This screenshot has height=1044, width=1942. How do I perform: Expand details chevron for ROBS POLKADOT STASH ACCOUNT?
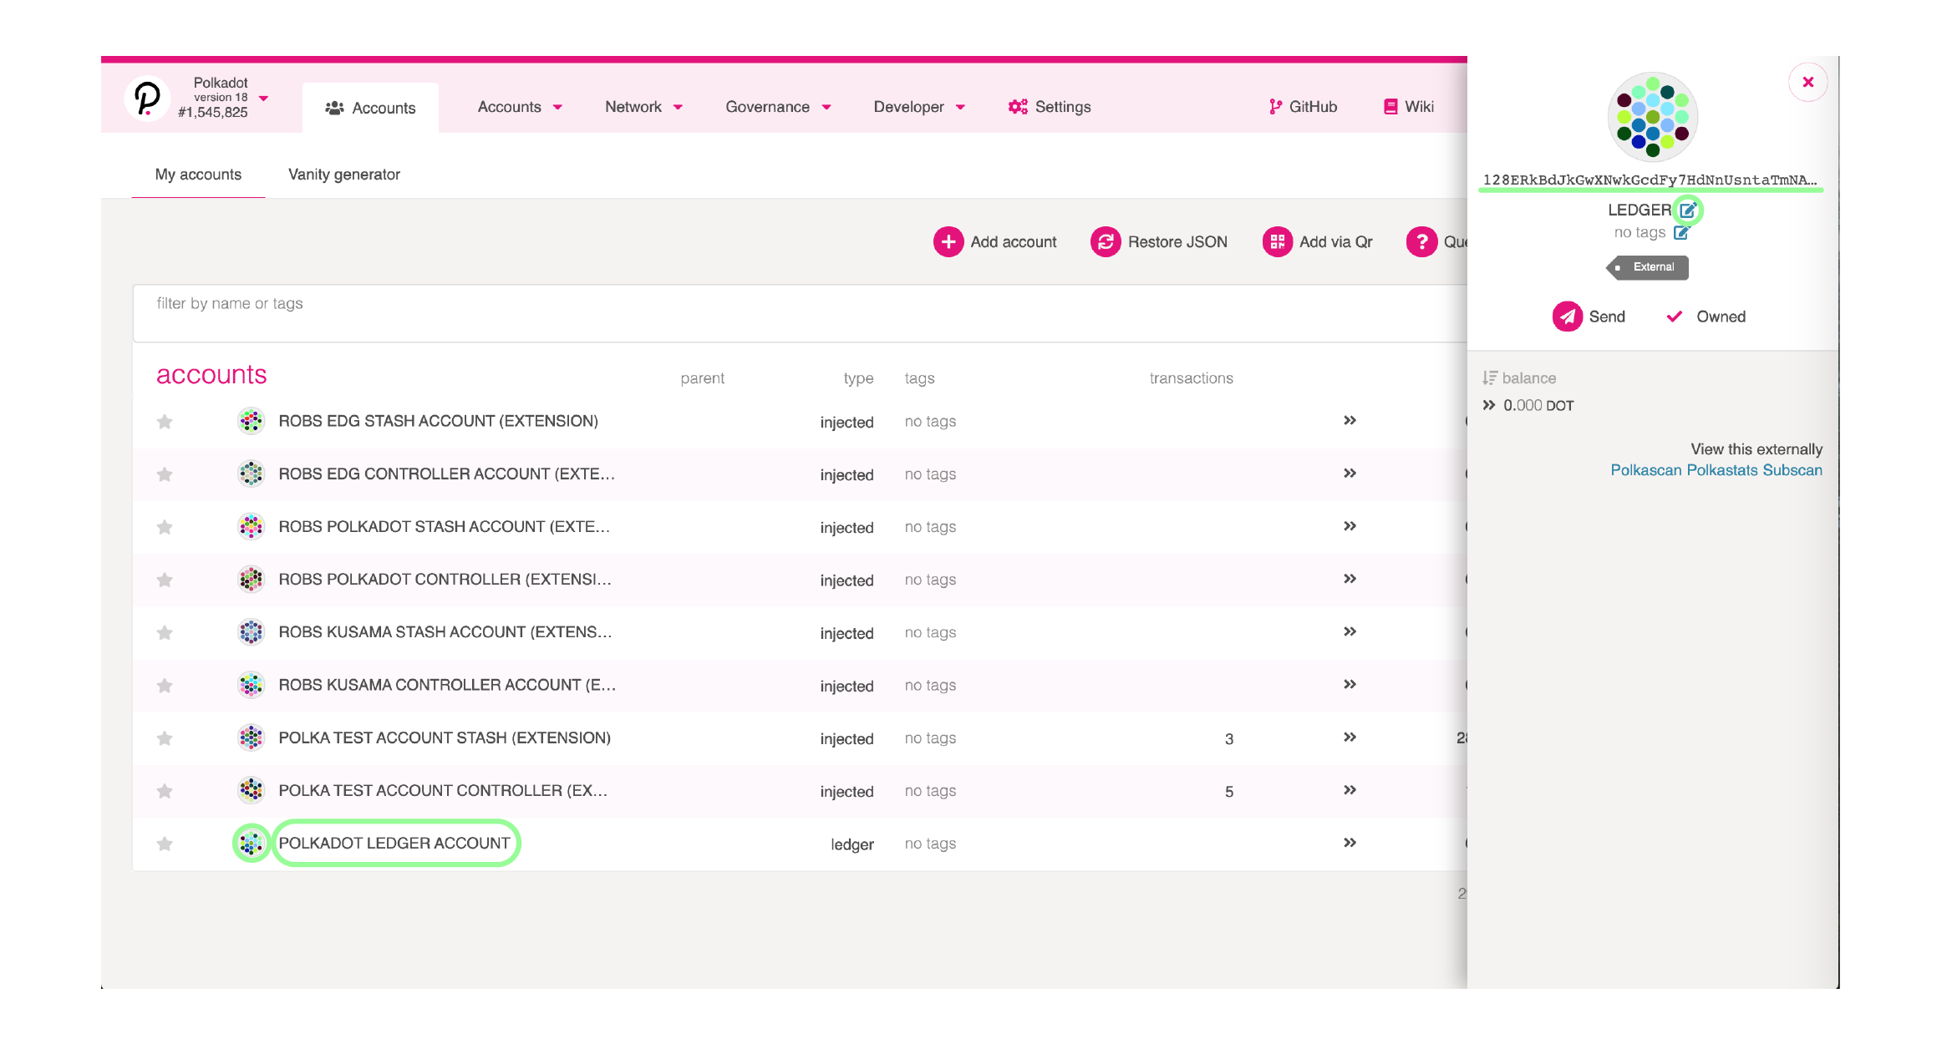tap(1350, 525)
